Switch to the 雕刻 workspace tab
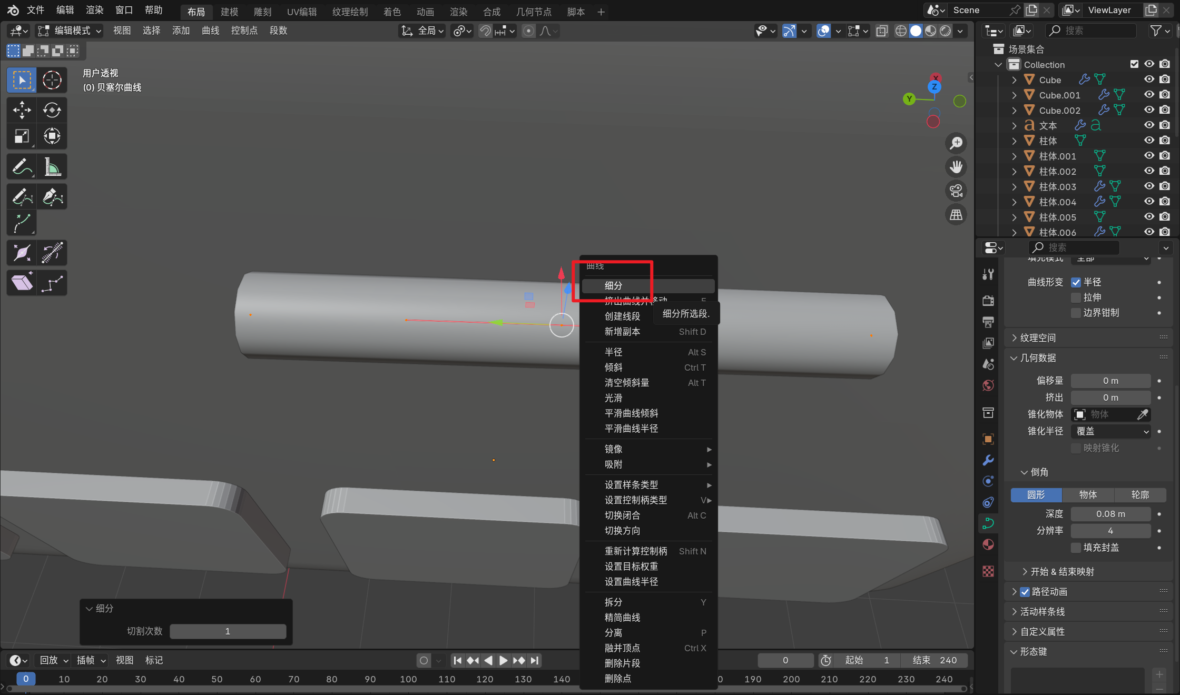This screenshot has width=1180, height=695. coord(262,12)
